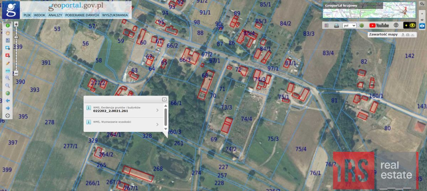Select the XYH coordinates tool
Image resolution: width=427 pixels, height=191 pixels.
tap(7, 71)
